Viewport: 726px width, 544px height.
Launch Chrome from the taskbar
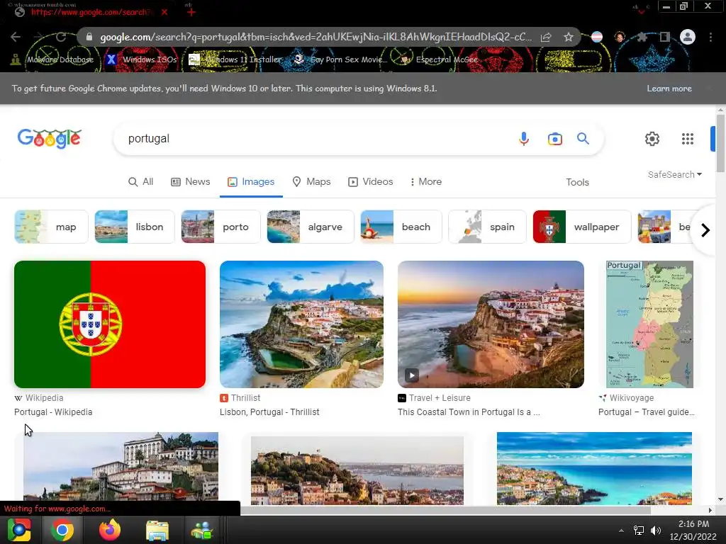click(x=62, y=530)
